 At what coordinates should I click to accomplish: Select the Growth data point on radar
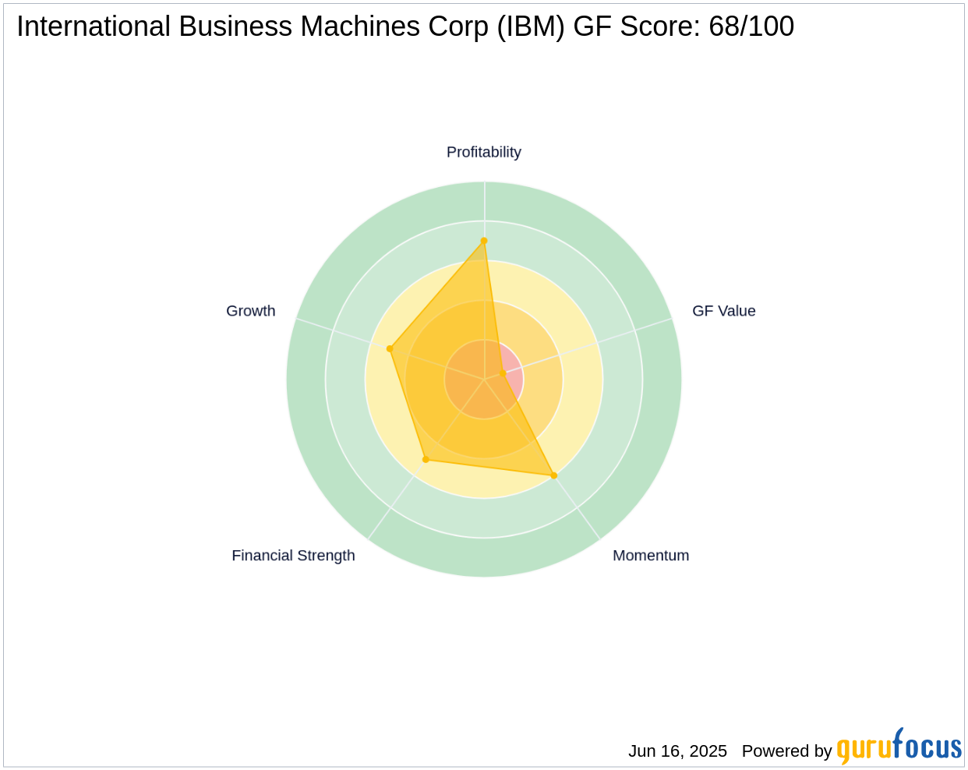[x=390, y=348]
